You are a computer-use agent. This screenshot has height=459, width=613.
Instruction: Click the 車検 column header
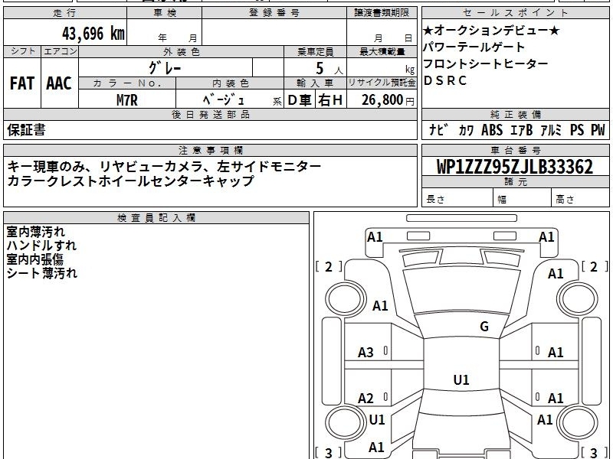pyautogui.click(x=165, y=13)
